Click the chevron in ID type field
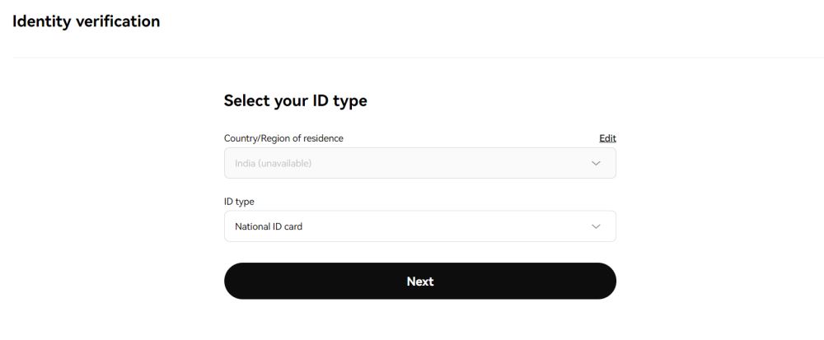Image resolution: width=824 pixels, height=340 pixels. point(597,226)
